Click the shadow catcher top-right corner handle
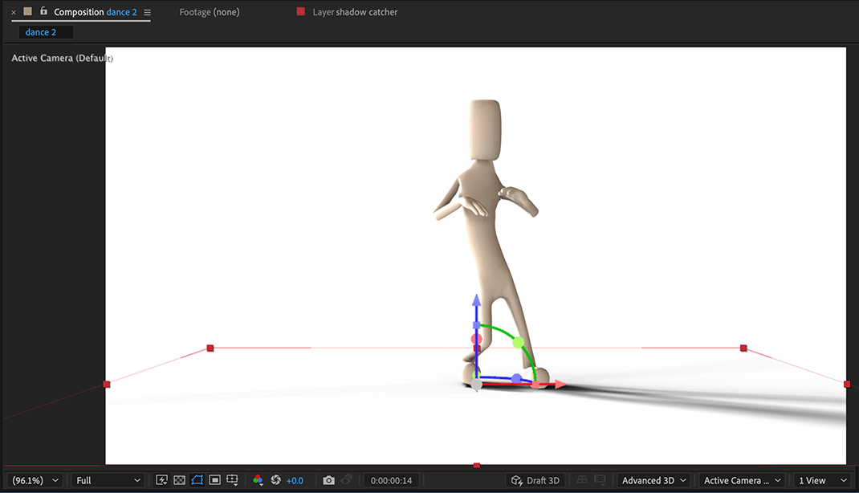 [x=743, y=348]
